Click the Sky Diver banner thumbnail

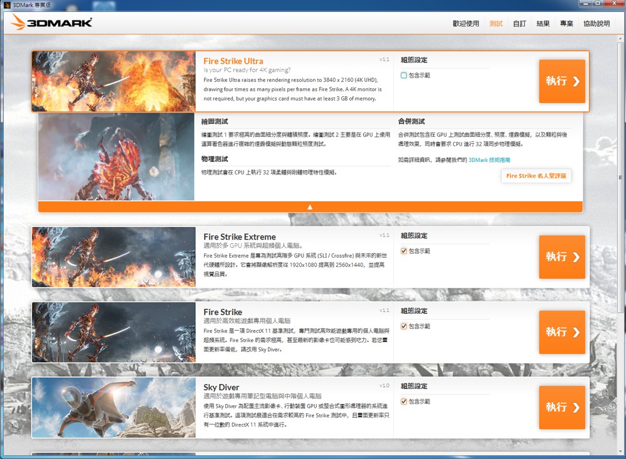click(x=114, y=407)
